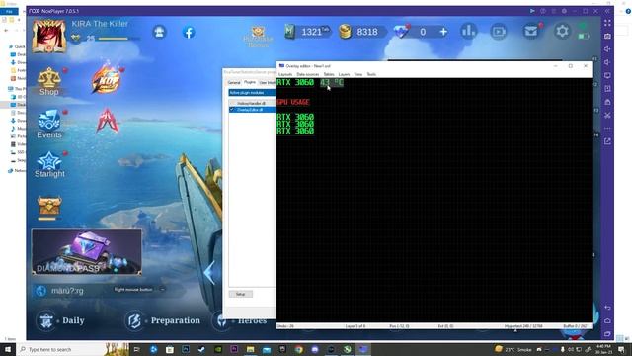This screenshot has height=356, width=632.
Task: Open the leaderboard bar chart icon
Action: click(x=468, y=31)
